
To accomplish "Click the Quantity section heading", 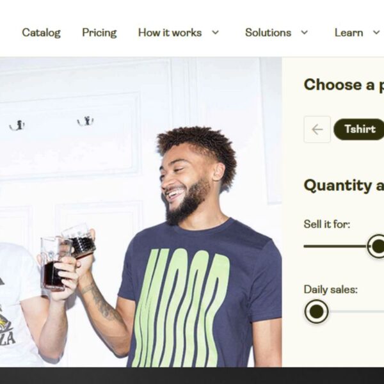I will 344,186.
